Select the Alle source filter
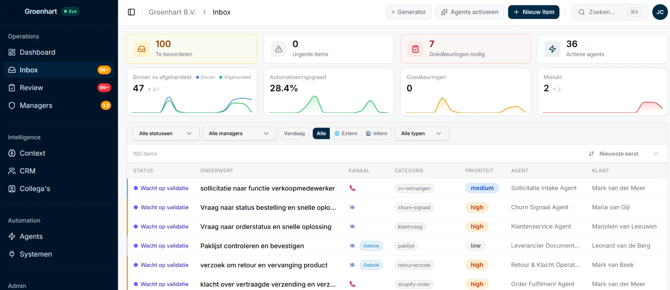670x290 pixels. [321, 133]
